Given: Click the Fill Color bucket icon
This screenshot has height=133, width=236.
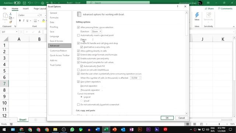Looking at the screenshot, I should click(44, 21).
